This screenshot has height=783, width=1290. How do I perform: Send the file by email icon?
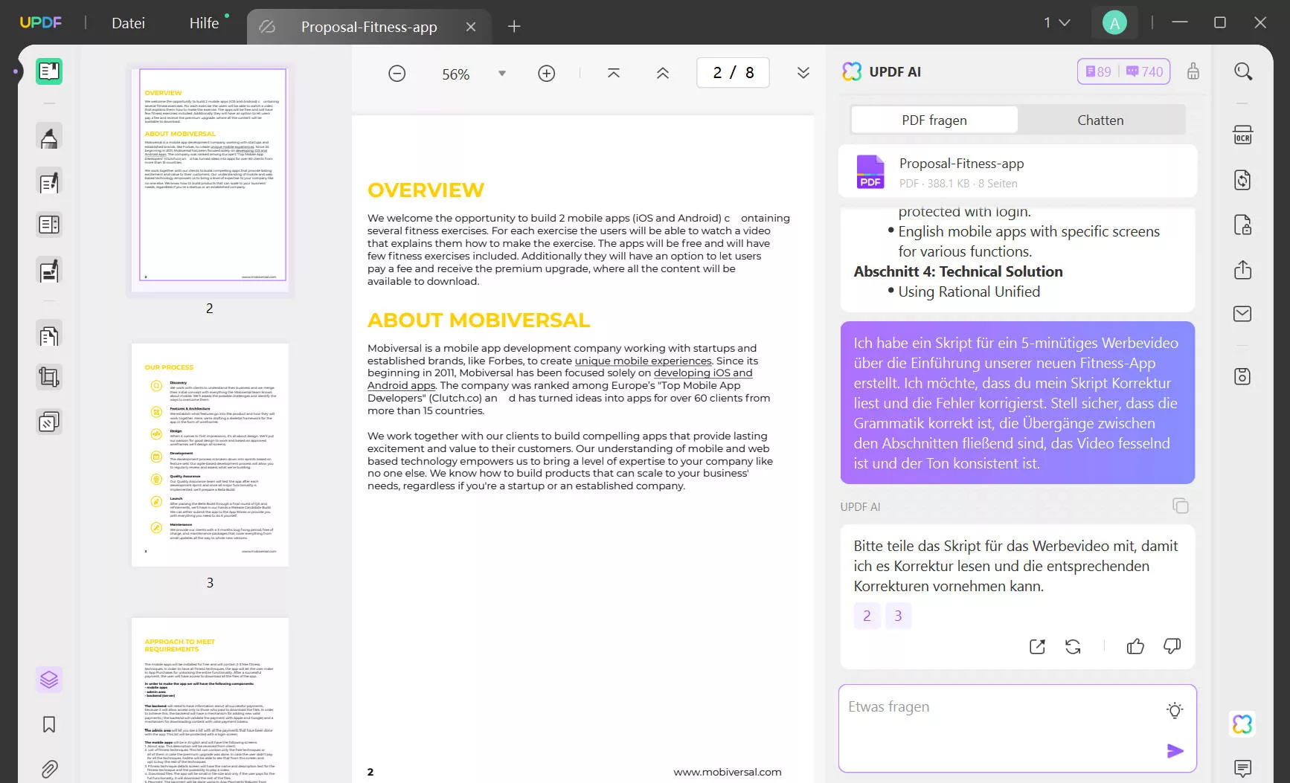[x=1243, y=314]
